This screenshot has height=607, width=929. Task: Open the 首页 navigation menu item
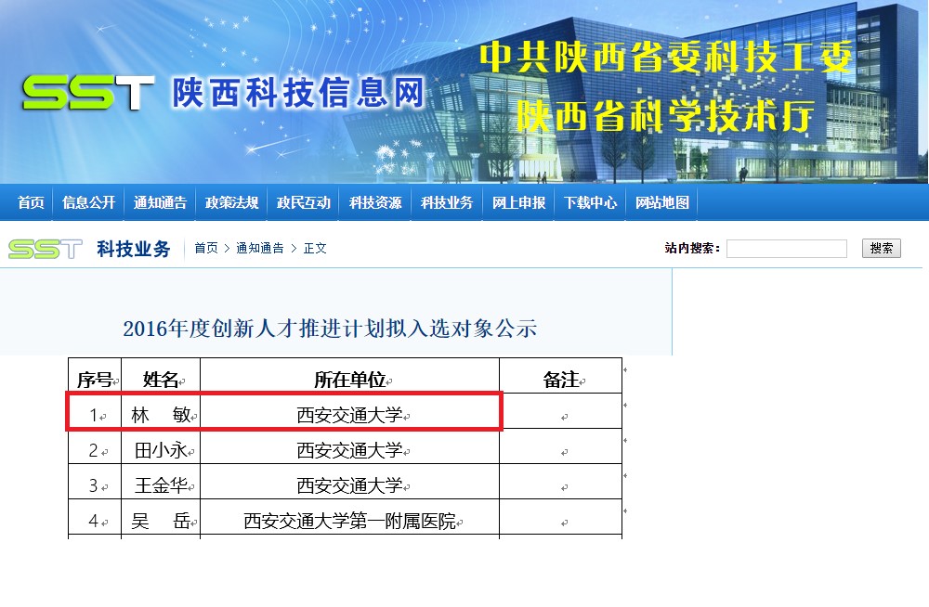click(31, 202)
